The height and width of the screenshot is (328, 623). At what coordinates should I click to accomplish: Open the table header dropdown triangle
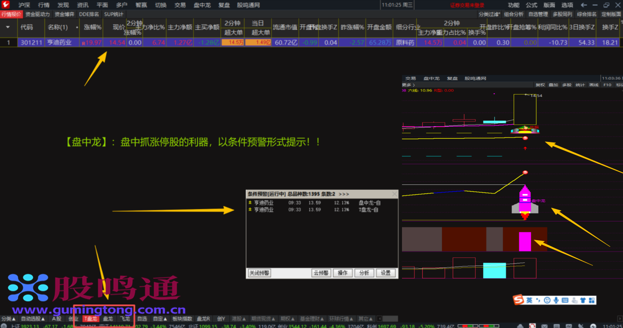[x=8, y=27]
